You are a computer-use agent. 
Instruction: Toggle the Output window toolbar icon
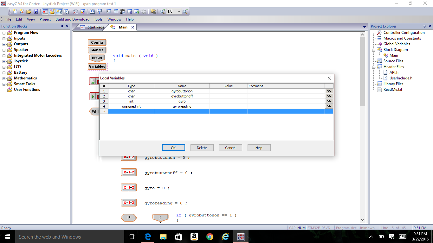click(x=66, y=11)
